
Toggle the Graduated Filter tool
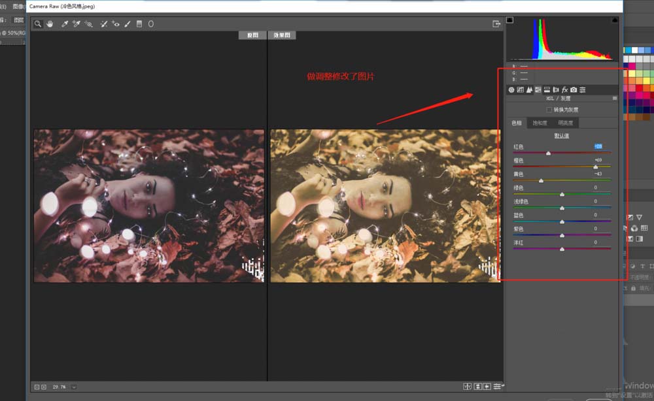139,24
